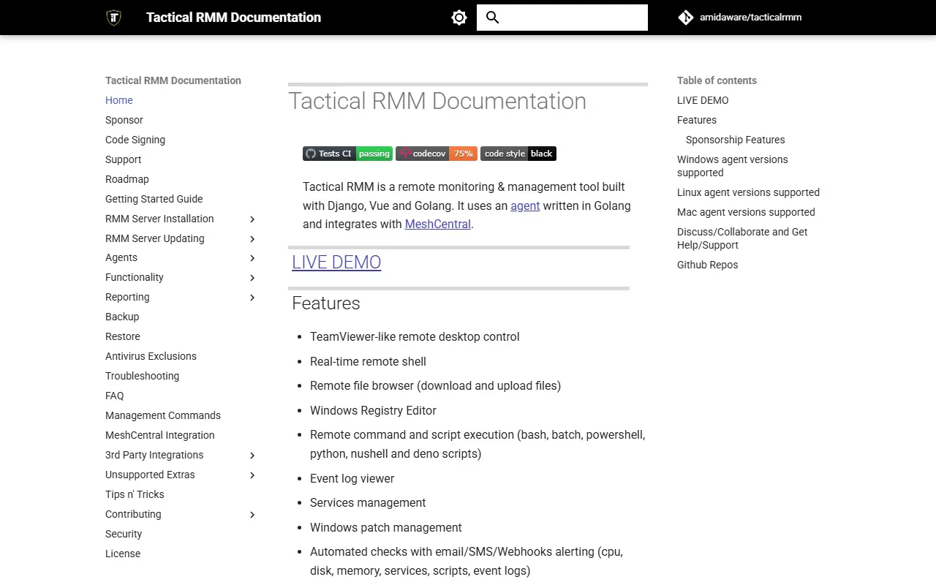Expand RMM Server Installation section
This screenshot has height=585, width=936.
pos(252,219)
